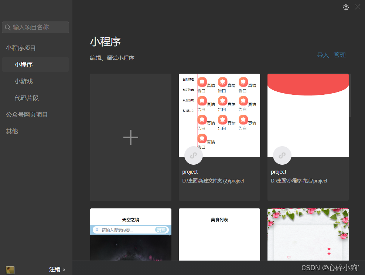The image size is (365, 275).
Task: Click the plus icon to create a new project
Action: pyautogui.click(x=130, y=137)
